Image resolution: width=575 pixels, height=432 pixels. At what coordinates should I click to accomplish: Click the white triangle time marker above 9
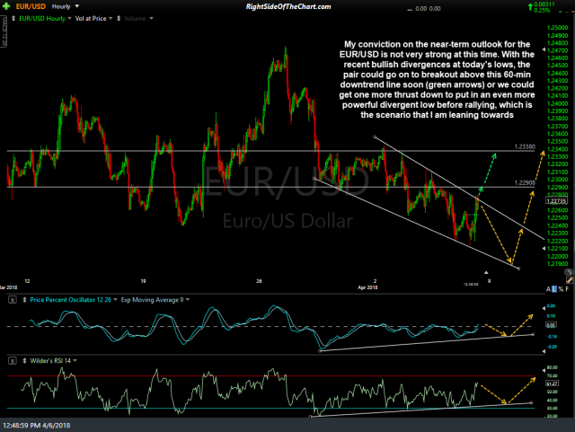(x=486, y=272)
